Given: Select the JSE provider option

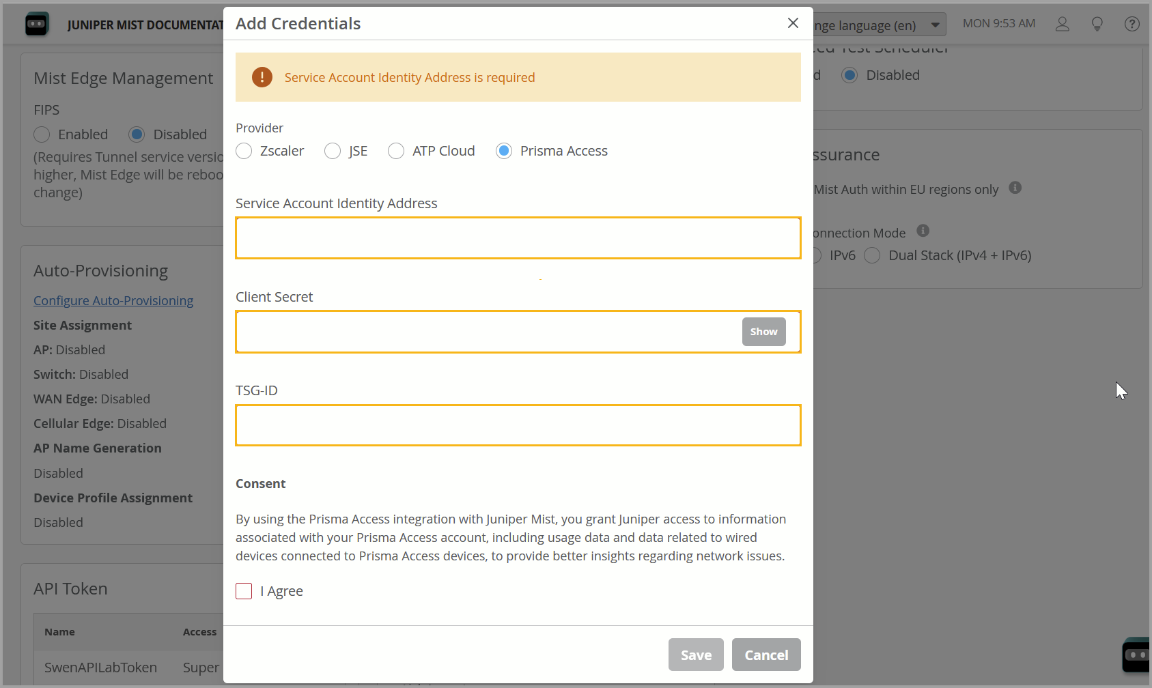Looking at the screenshot, I should pos(333,151).
